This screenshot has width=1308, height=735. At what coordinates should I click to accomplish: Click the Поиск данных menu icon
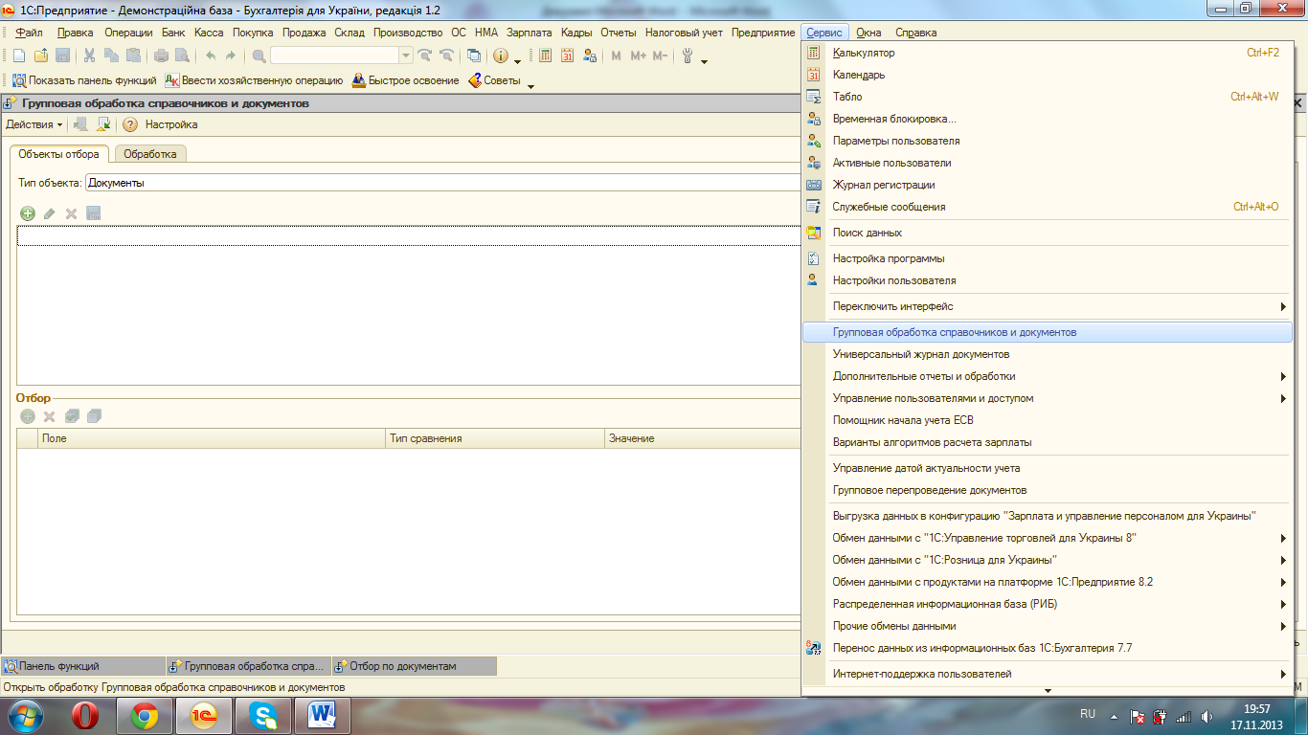814,233
